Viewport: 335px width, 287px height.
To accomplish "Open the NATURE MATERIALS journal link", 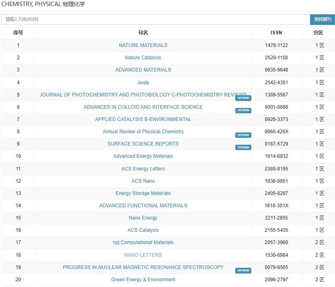I will [x=143, y=45].
